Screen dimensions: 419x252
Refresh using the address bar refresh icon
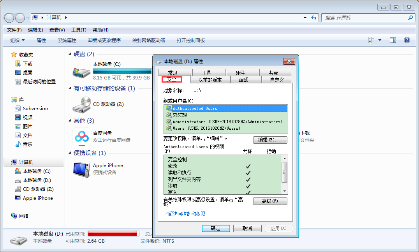[x=314, y=18]
